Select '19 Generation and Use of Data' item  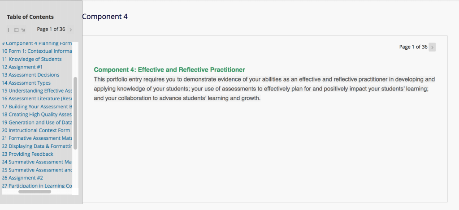(37, 123)
